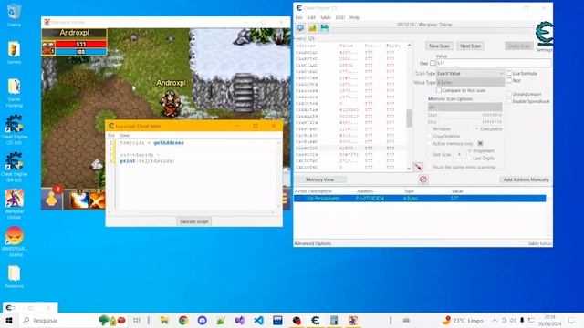Click the open file folder toolbar icon

click(x=312, y=28)
